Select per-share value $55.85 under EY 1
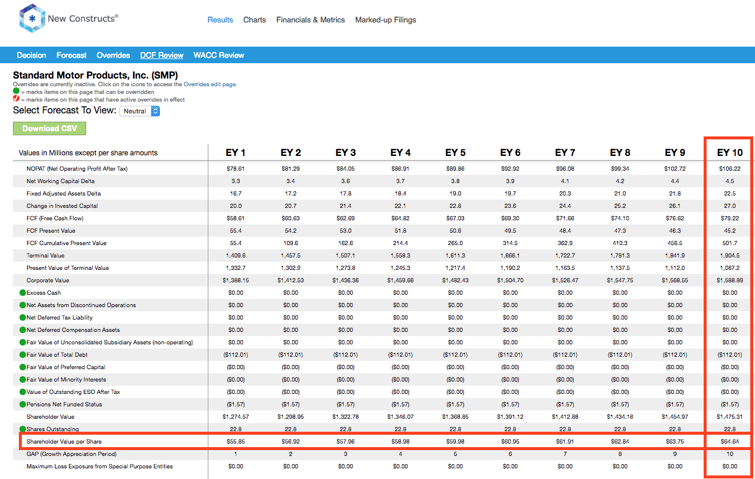The width and height of the screenshot is (755, 479). [236, 442]
